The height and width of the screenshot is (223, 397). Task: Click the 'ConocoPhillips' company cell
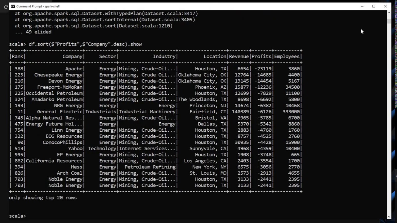tap(63, 142)
